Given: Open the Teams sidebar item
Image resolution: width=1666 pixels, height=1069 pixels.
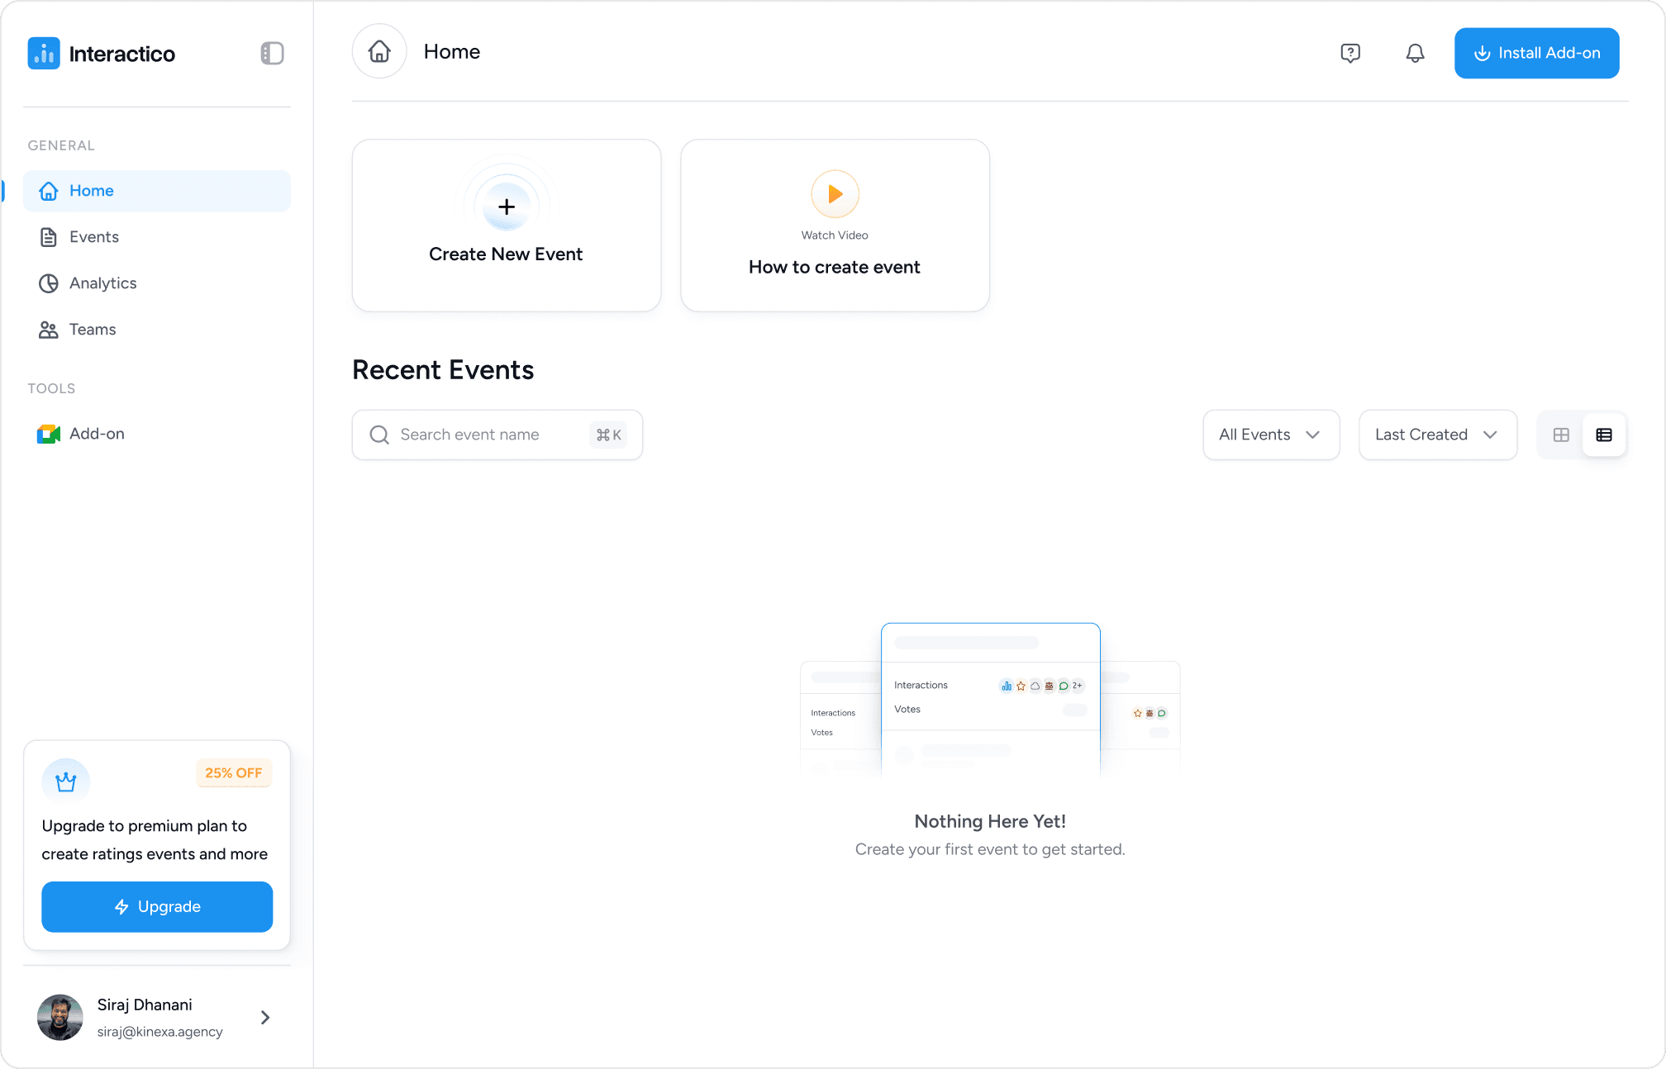Looking at the screenshot, I should 93,330.
